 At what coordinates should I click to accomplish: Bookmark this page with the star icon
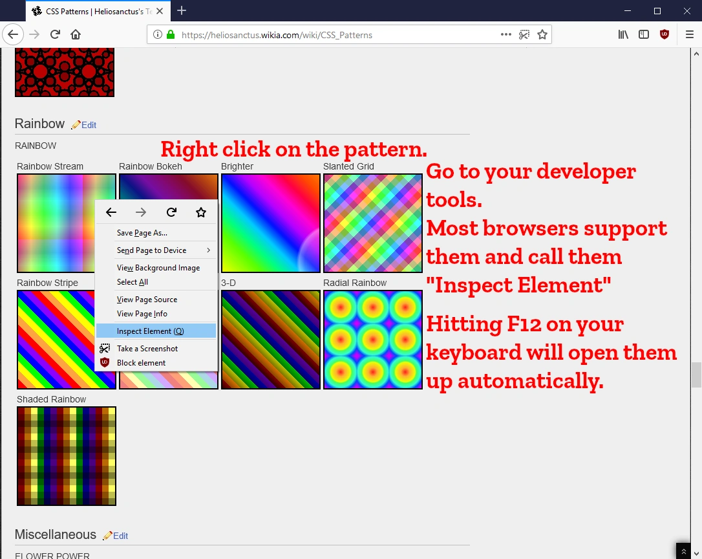pyautogui.click(x=542, y=34)
